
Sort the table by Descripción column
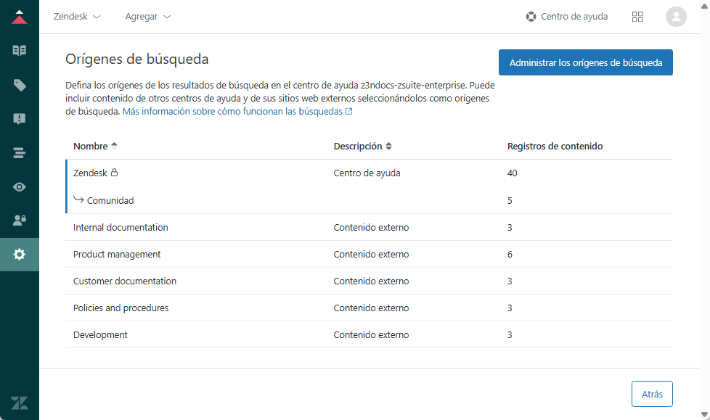(x=362, y=147)
